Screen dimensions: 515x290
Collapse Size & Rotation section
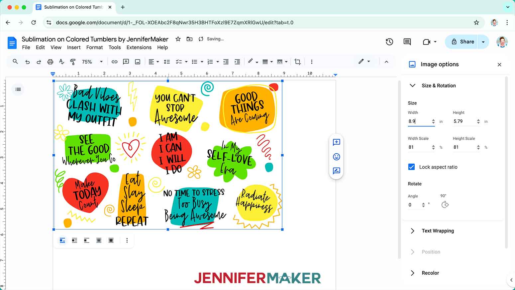coord(412,85)
